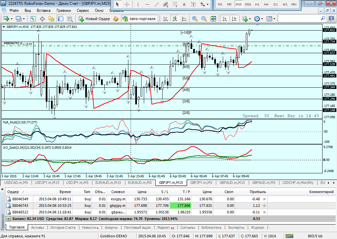337x239 pixels.
Task: Toggle chart auto scroll icon
Action: 224,19
